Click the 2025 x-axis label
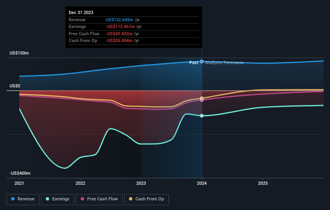The width and height of the screenshot is (330, 210). point(263,184)
